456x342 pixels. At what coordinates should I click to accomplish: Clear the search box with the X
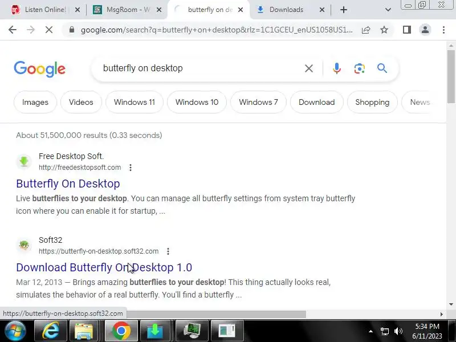coord(309,68)
